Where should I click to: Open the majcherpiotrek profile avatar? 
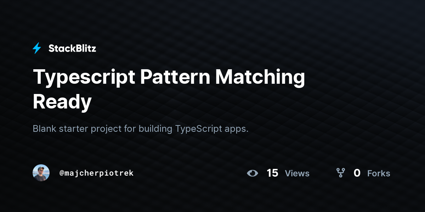41,173
